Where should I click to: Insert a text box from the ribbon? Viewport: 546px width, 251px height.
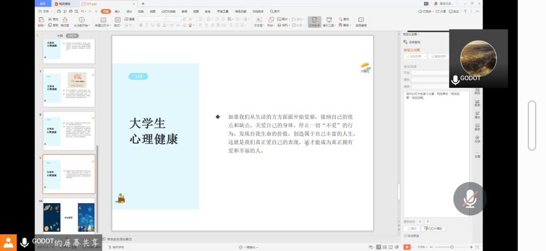(x=259, y=21)
